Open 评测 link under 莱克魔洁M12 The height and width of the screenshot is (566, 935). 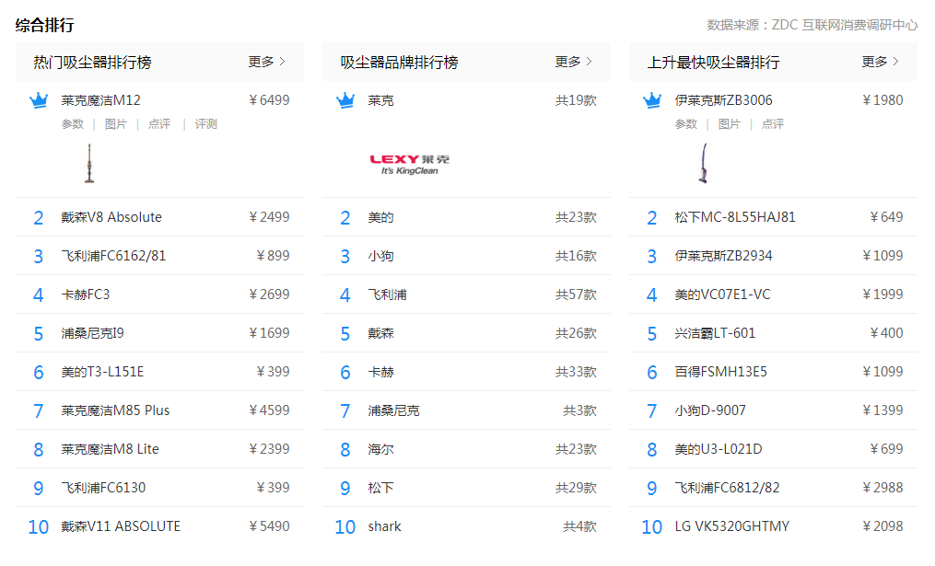coord(205,124)
